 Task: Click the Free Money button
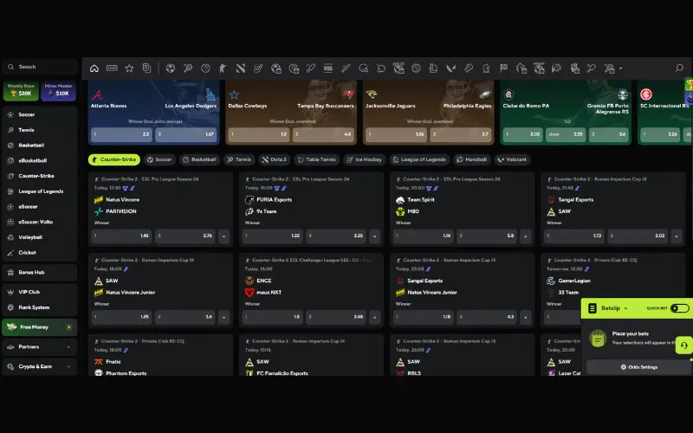pos(39,327)
